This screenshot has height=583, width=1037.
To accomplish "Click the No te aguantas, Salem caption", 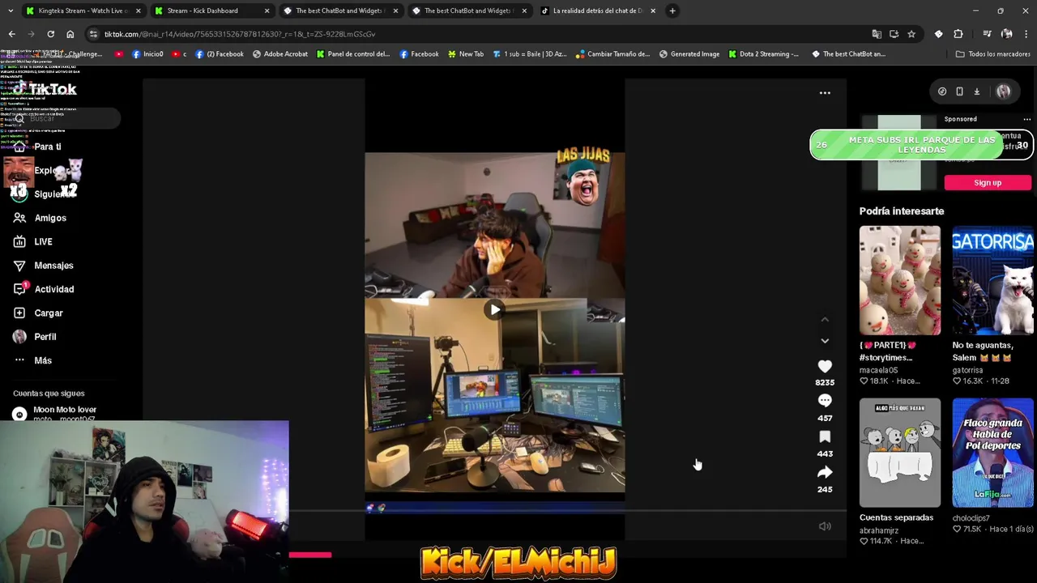I will pyautogui.click(x=983, y=351).
